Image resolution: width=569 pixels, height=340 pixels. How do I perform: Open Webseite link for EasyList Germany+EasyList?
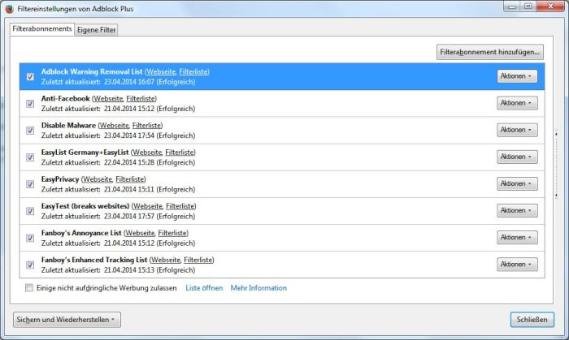(x=147, y=153)
